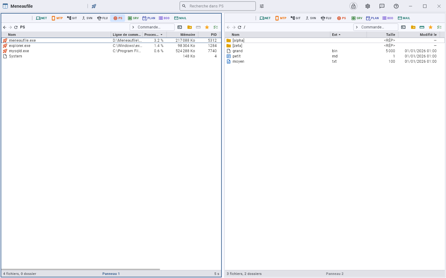
Task: Select the mysqld.exe process row
Action: tap(111, 51)
